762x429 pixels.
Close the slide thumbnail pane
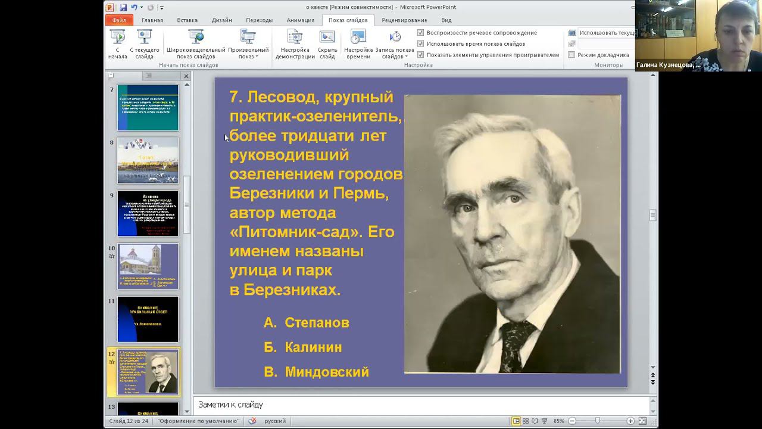[x=186, y=76]
